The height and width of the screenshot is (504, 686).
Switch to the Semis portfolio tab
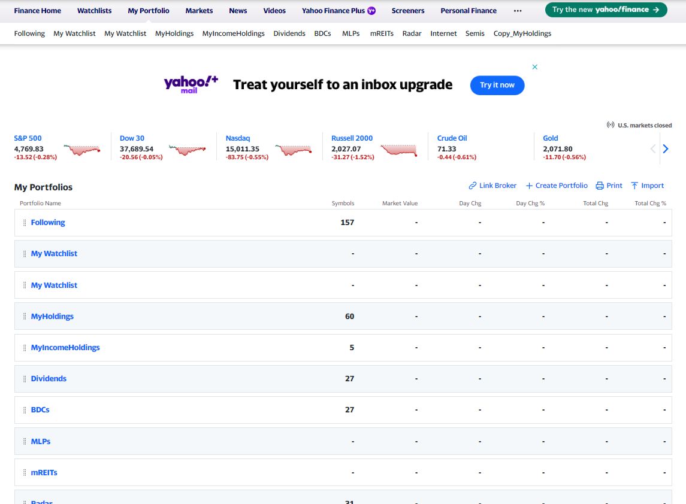pyautogui.click(x=475, y=34)
